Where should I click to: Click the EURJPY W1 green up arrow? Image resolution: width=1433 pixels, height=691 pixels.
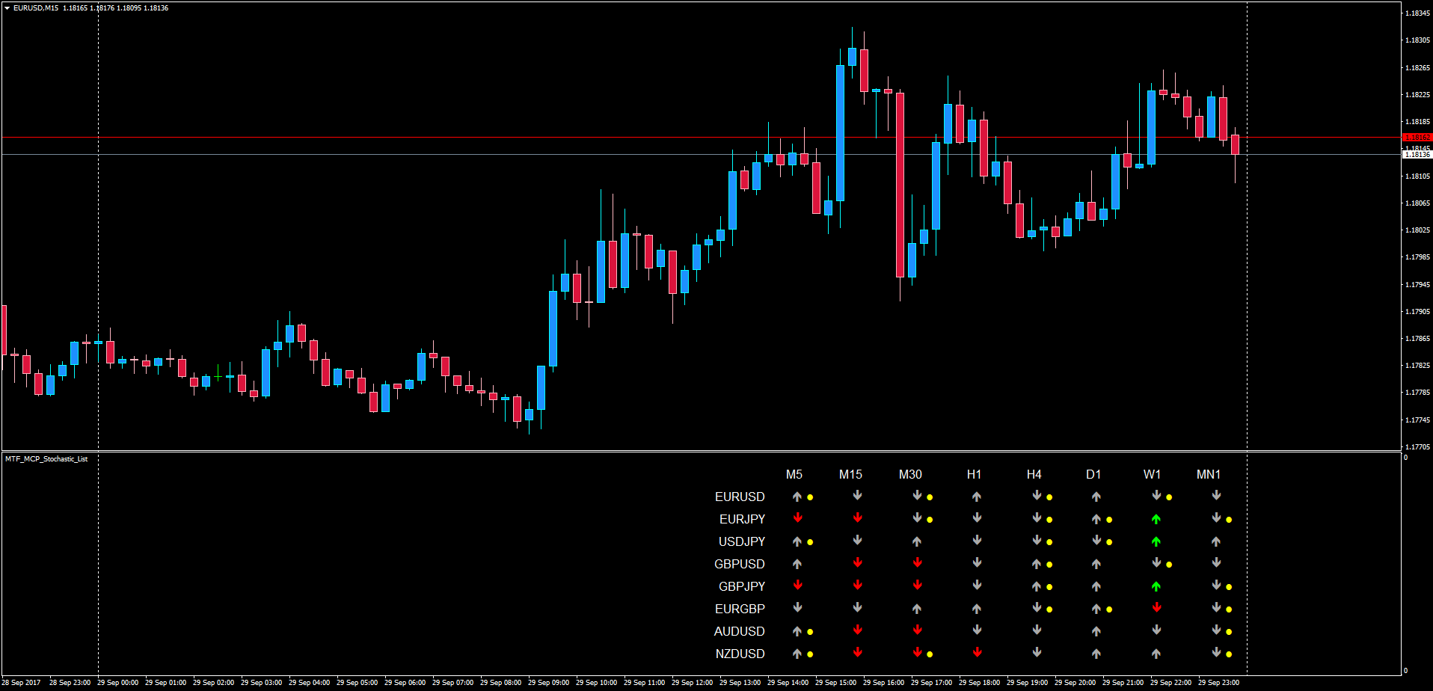click(1156, 519)
